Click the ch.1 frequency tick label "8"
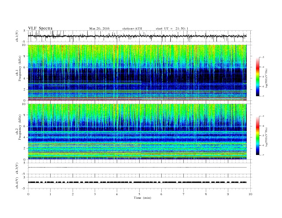Viewport: 282px width, 218px height. (x=25, y=56)
